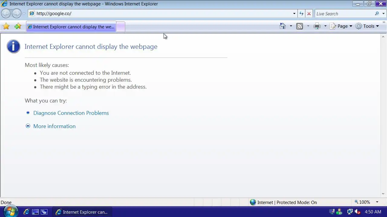Click the tray icon left of the user icon
387x217 pixels.
click(x=332, y=212)
